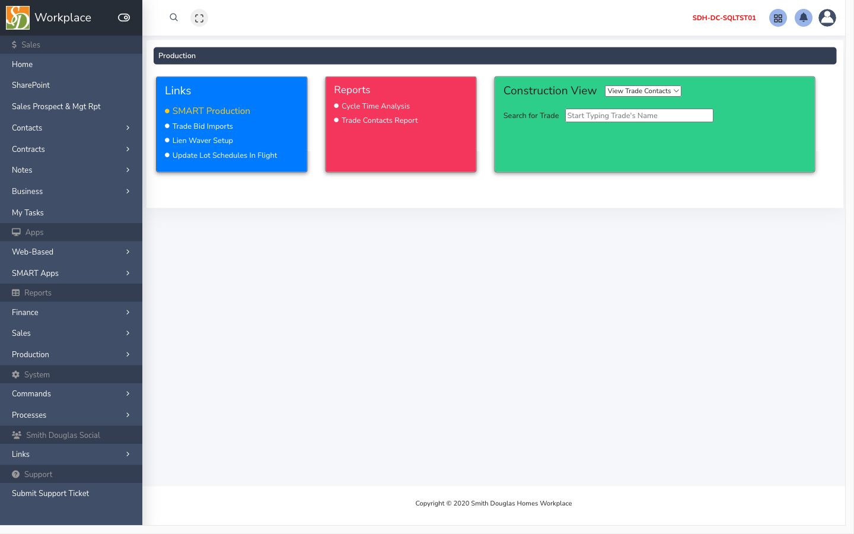Viewport: 854px width, 534px height.
Task: Expand the Contacts menu
Action: click(71, 128)
